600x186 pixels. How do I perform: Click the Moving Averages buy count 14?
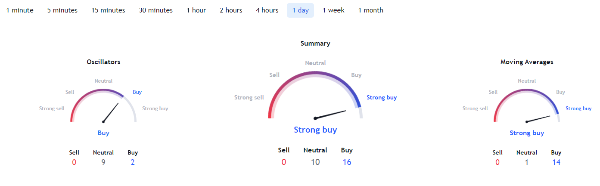(x=556, y=162)
